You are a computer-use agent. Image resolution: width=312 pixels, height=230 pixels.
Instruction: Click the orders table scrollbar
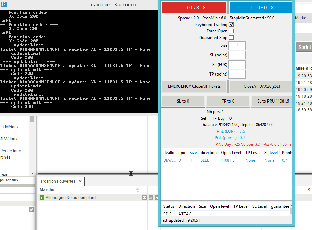click(291, 211)
